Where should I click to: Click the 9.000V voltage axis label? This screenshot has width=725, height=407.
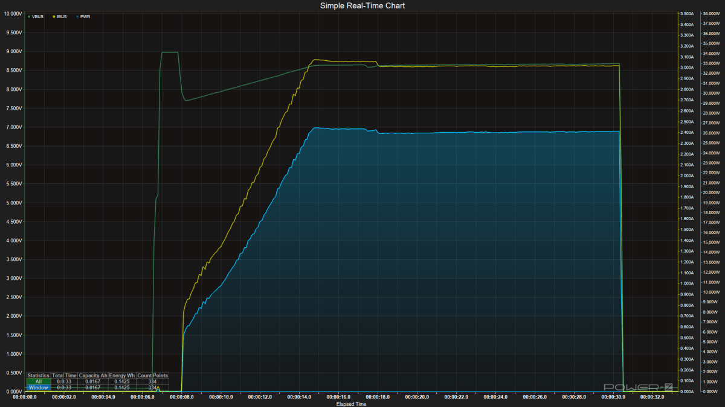[x=13, y=51]
